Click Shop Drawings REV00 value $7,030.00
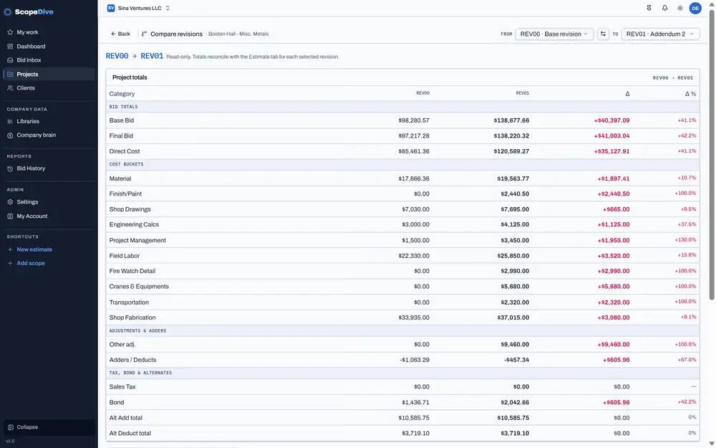 pos(415,209)
